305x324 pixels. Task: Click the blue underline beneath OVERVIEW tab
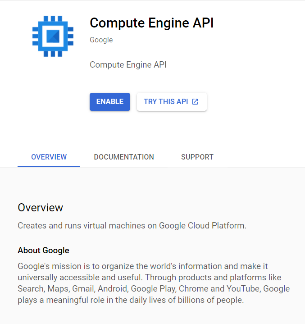coord(49,167)
